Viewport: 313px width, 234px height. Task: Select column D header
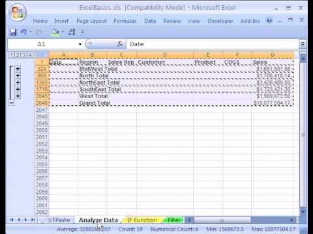(x=165, y=55)
